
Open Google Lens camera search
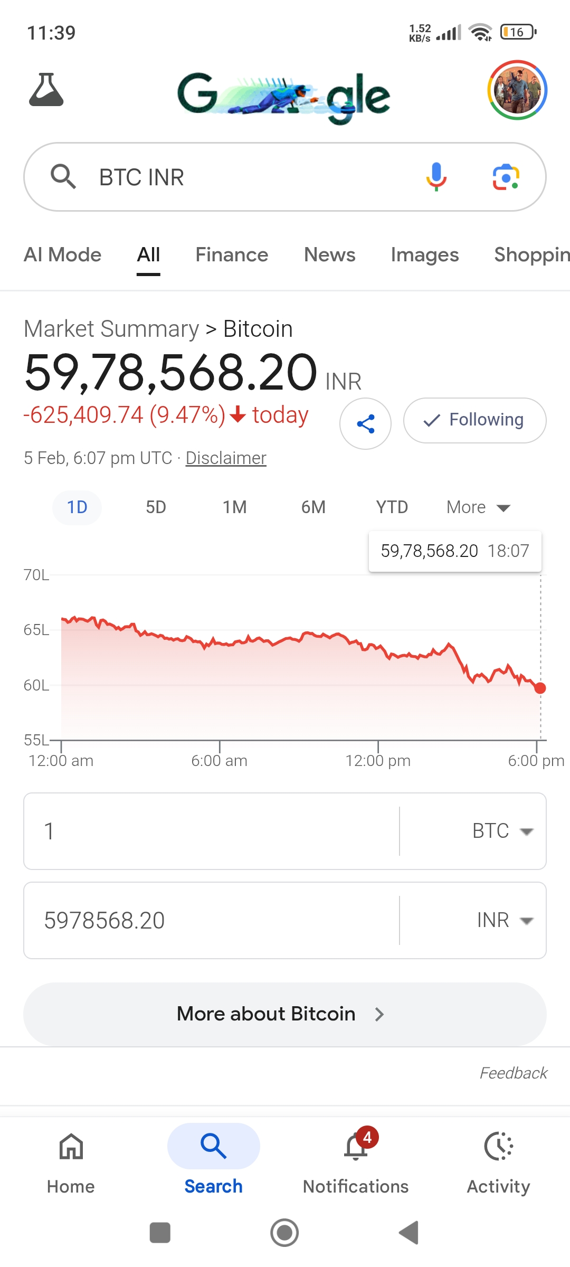coord(506,177)
